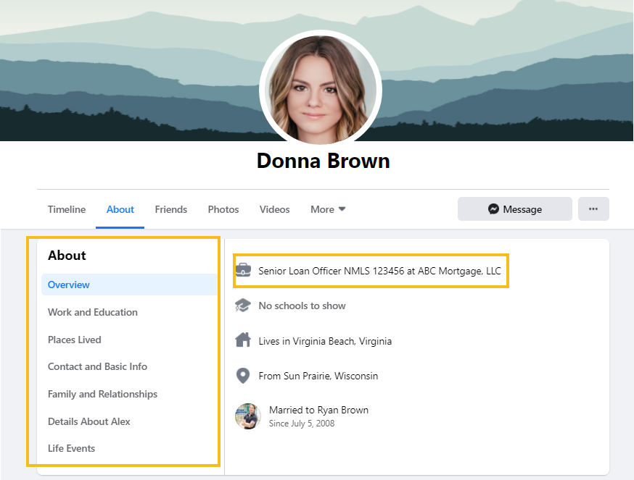Open the Friends tab
Viewport: 634px width, 480px height.
click(170, 209)
